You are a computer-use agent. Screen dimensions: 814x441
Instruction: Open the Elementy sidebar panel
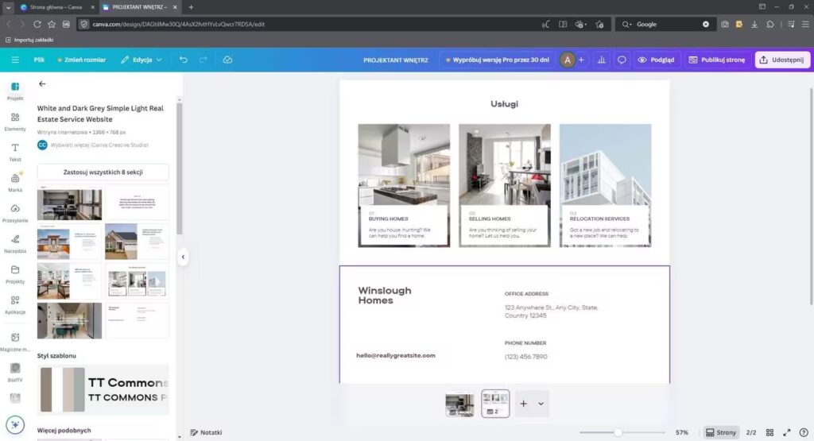pyautogui.click(x=15, y=122)
